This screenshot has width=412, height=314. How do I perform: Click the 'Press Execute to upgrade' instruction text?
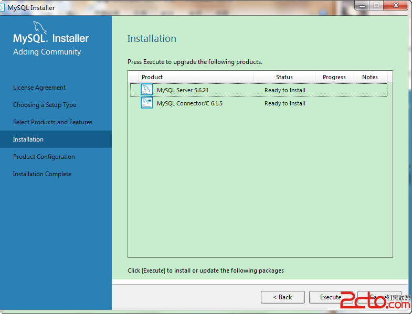[195, 62]
